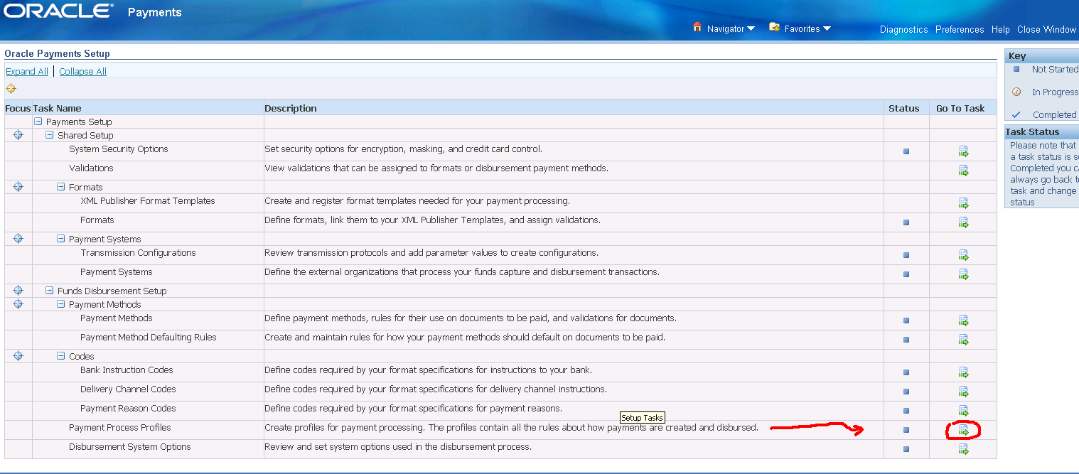
Task: Click the Navigator home icon
Action: (697, 27)
